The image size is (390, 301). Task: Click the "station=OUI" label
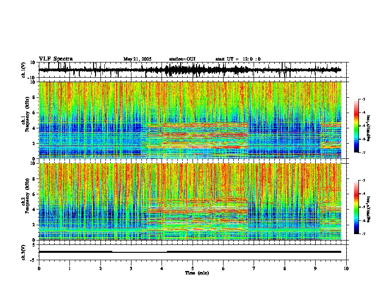[x=182, y=59]
